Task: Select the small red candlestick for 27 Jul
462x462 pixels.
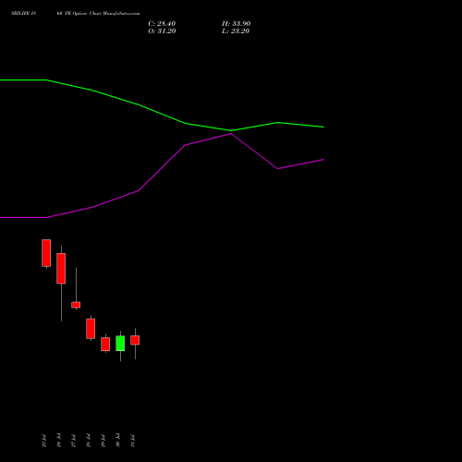Action: click(76, 305)
